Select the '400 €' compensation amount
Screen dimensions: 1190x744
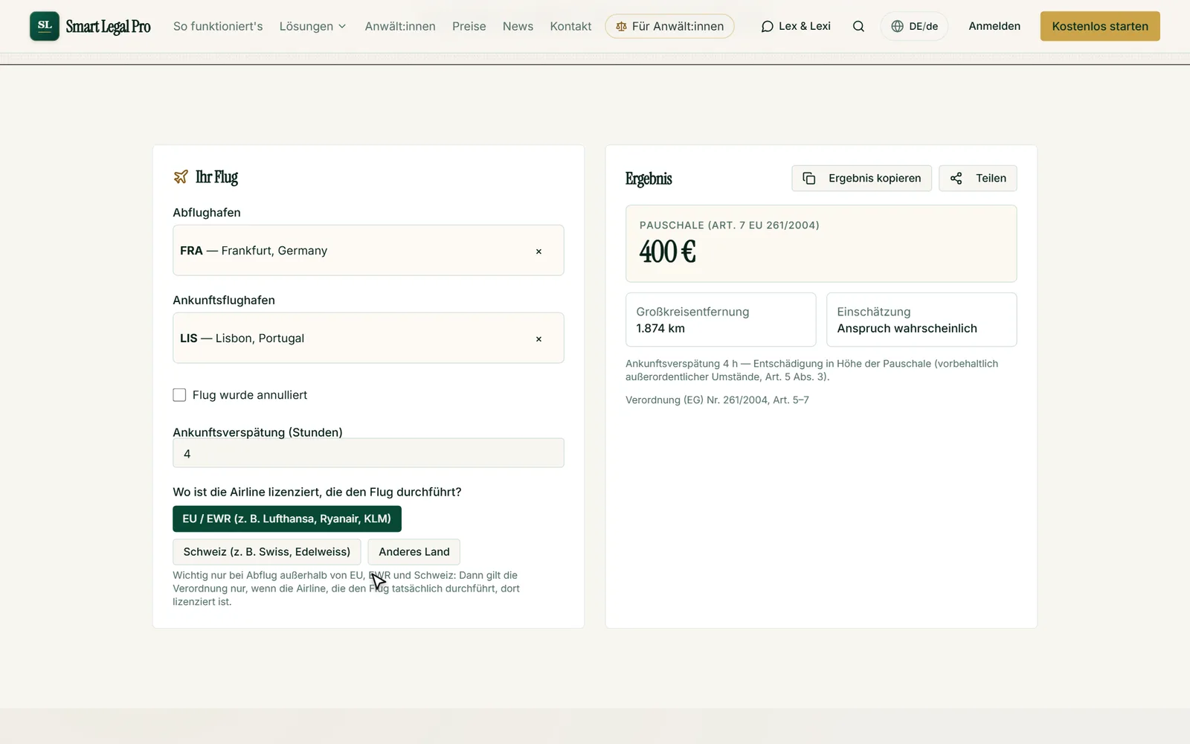click(x=668, y=251)
